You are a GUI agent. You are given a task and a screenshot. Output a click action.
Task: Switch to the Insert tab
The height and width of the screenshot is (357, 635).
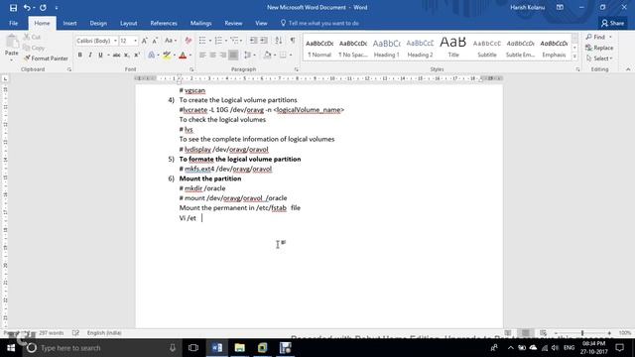[x=69, y=23]
